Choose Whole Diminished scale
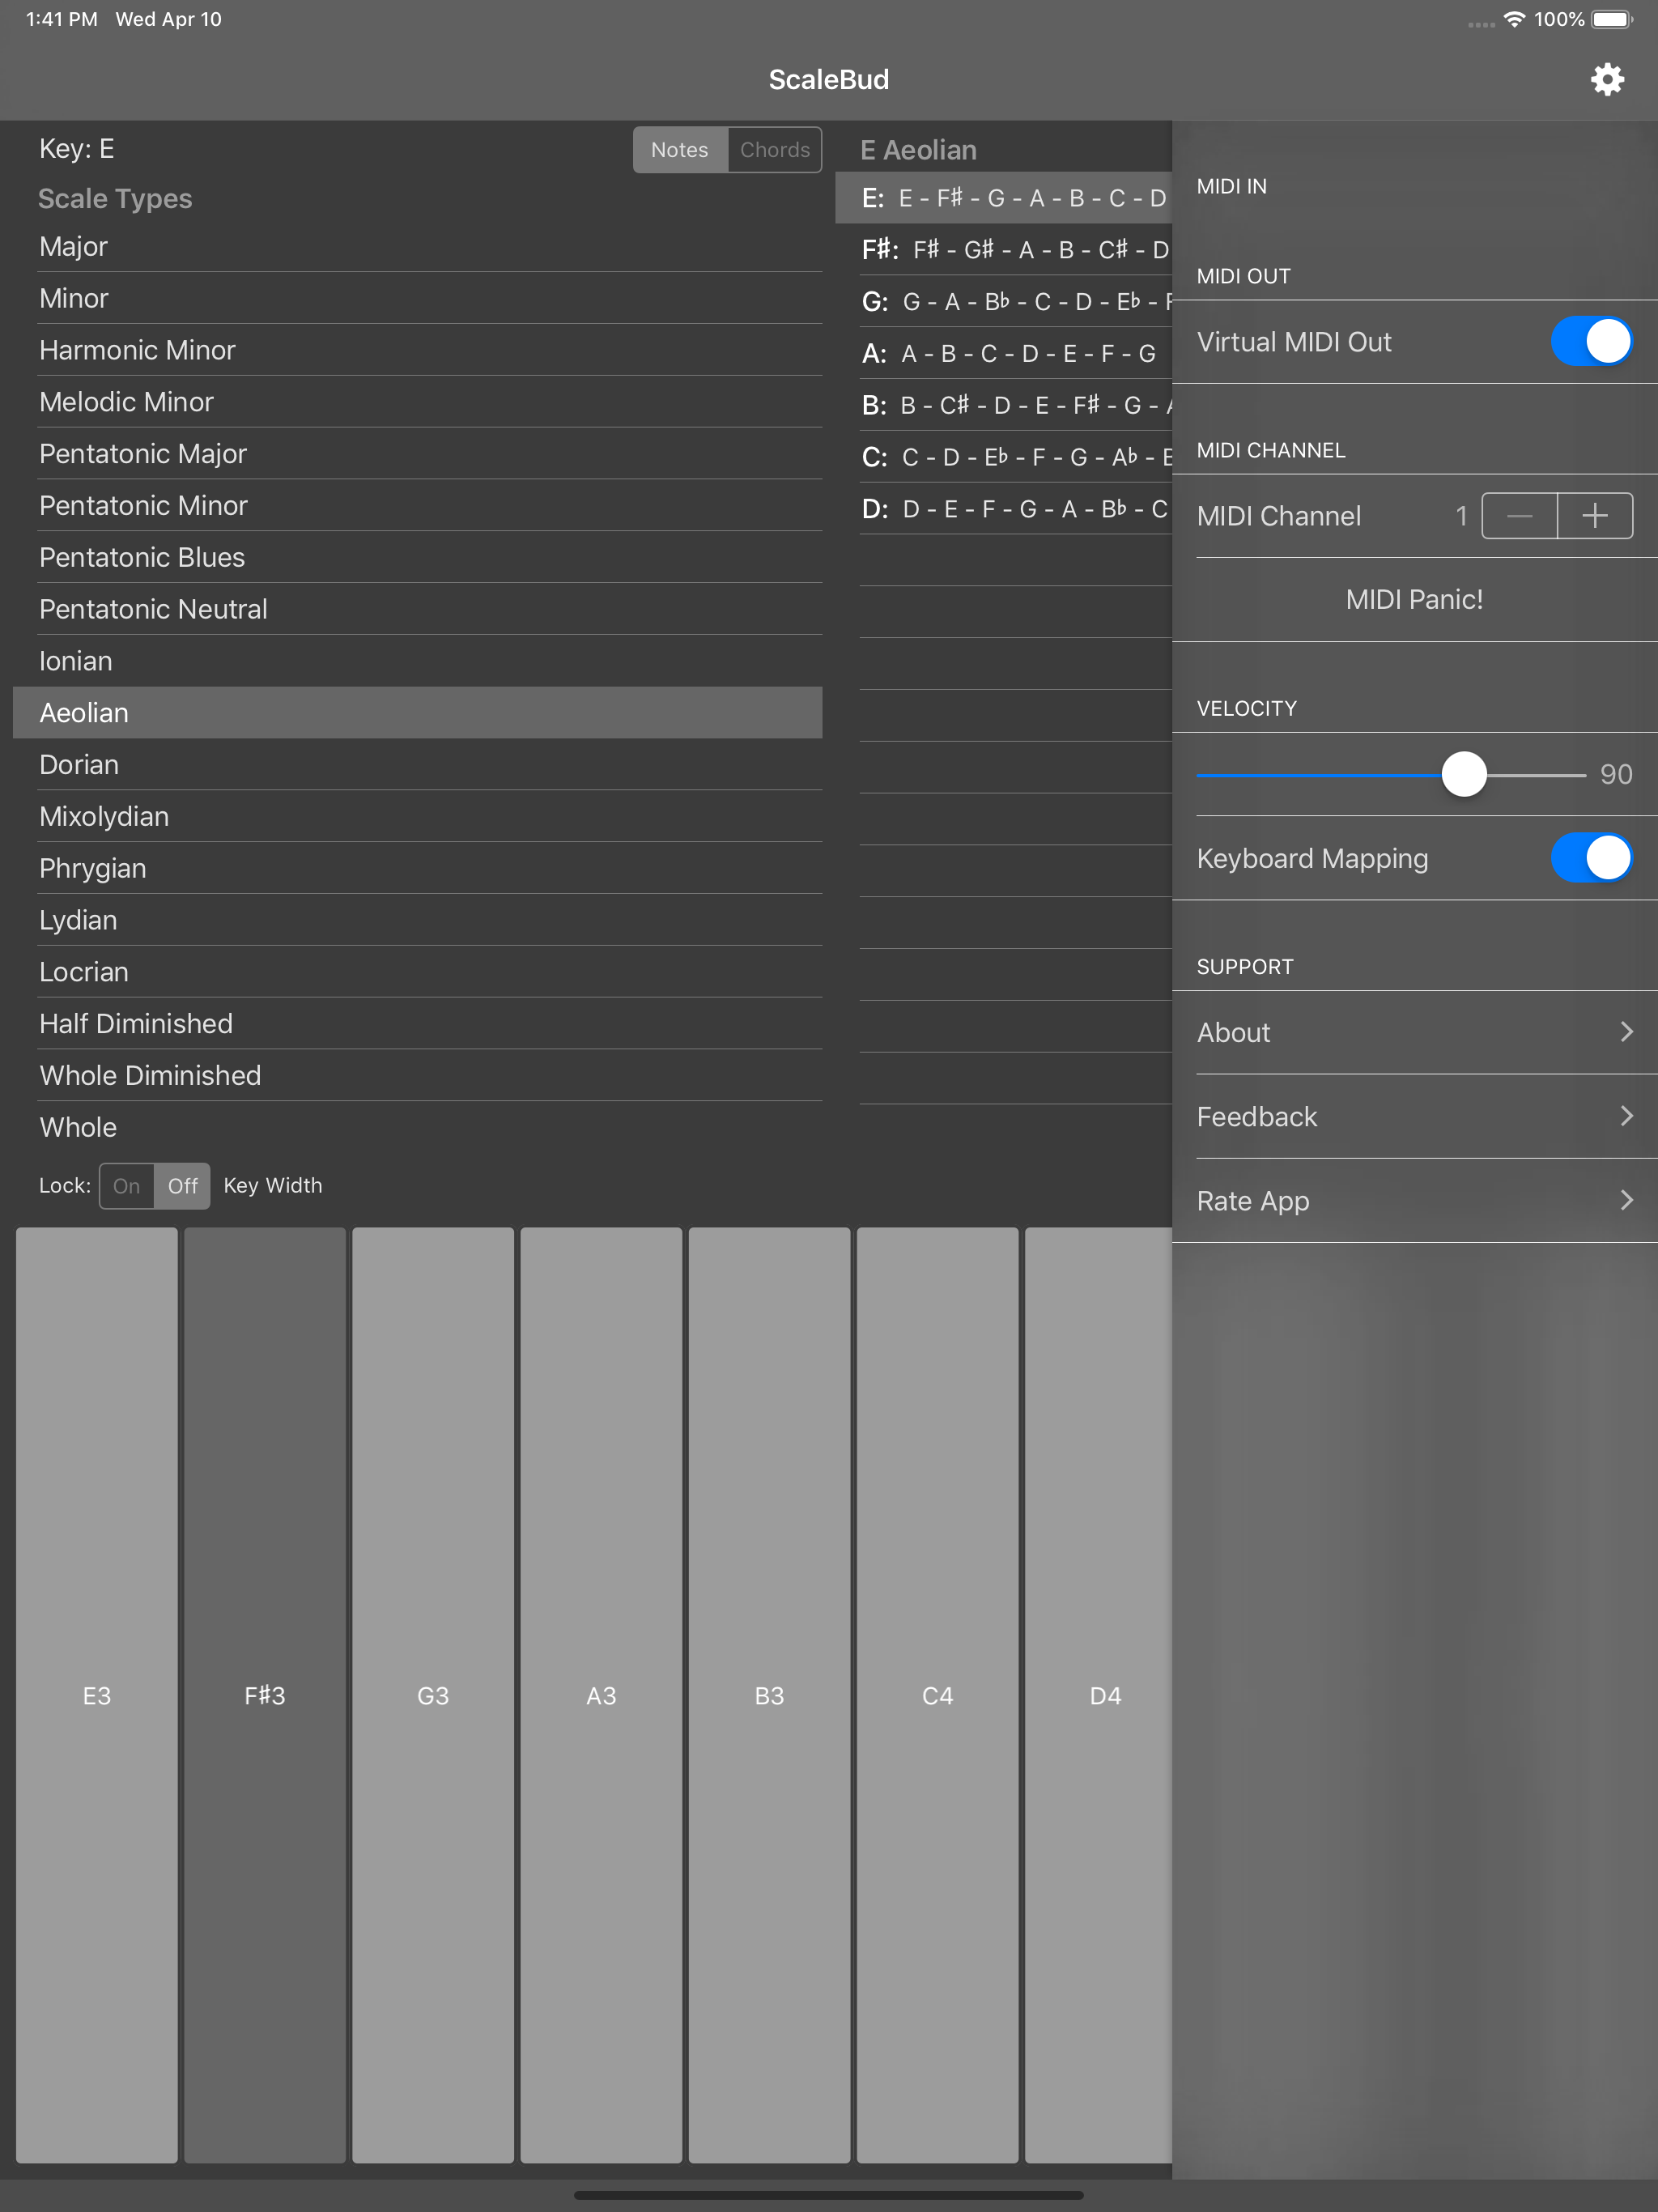The image size is (1658, 2212). tap(417, 1076)
